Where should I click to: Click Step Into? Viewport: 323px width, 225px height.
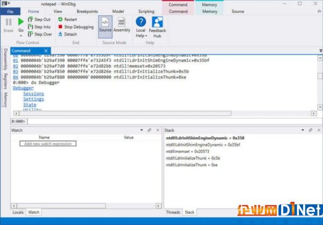click(x=39, y=27)
